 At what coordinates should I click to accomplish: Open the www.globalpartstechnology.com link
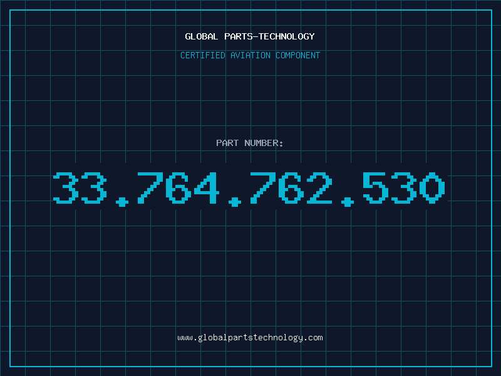(250, 338)
